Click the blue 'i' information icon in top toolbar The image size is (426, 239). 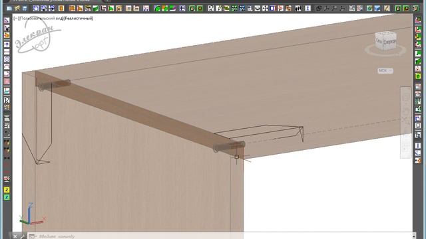click(308, 9)
